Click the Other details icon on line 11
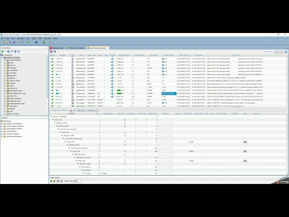Viewport: 289px width, 217px height. (x=245, y=151)
